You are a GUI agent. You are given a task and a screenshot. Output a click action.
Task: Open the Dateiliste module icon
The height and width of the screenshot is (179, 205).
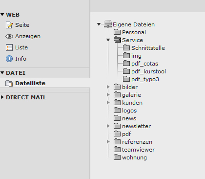pyautogui.click(x=9, y=83)
